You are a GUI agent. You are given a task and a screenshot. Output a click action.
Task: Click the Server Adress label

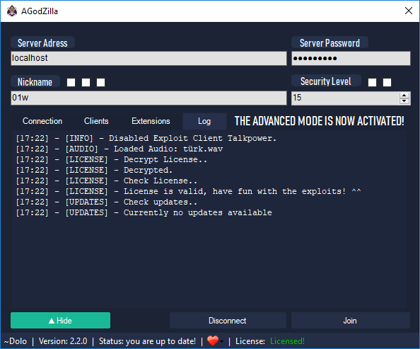click(42, 43)
